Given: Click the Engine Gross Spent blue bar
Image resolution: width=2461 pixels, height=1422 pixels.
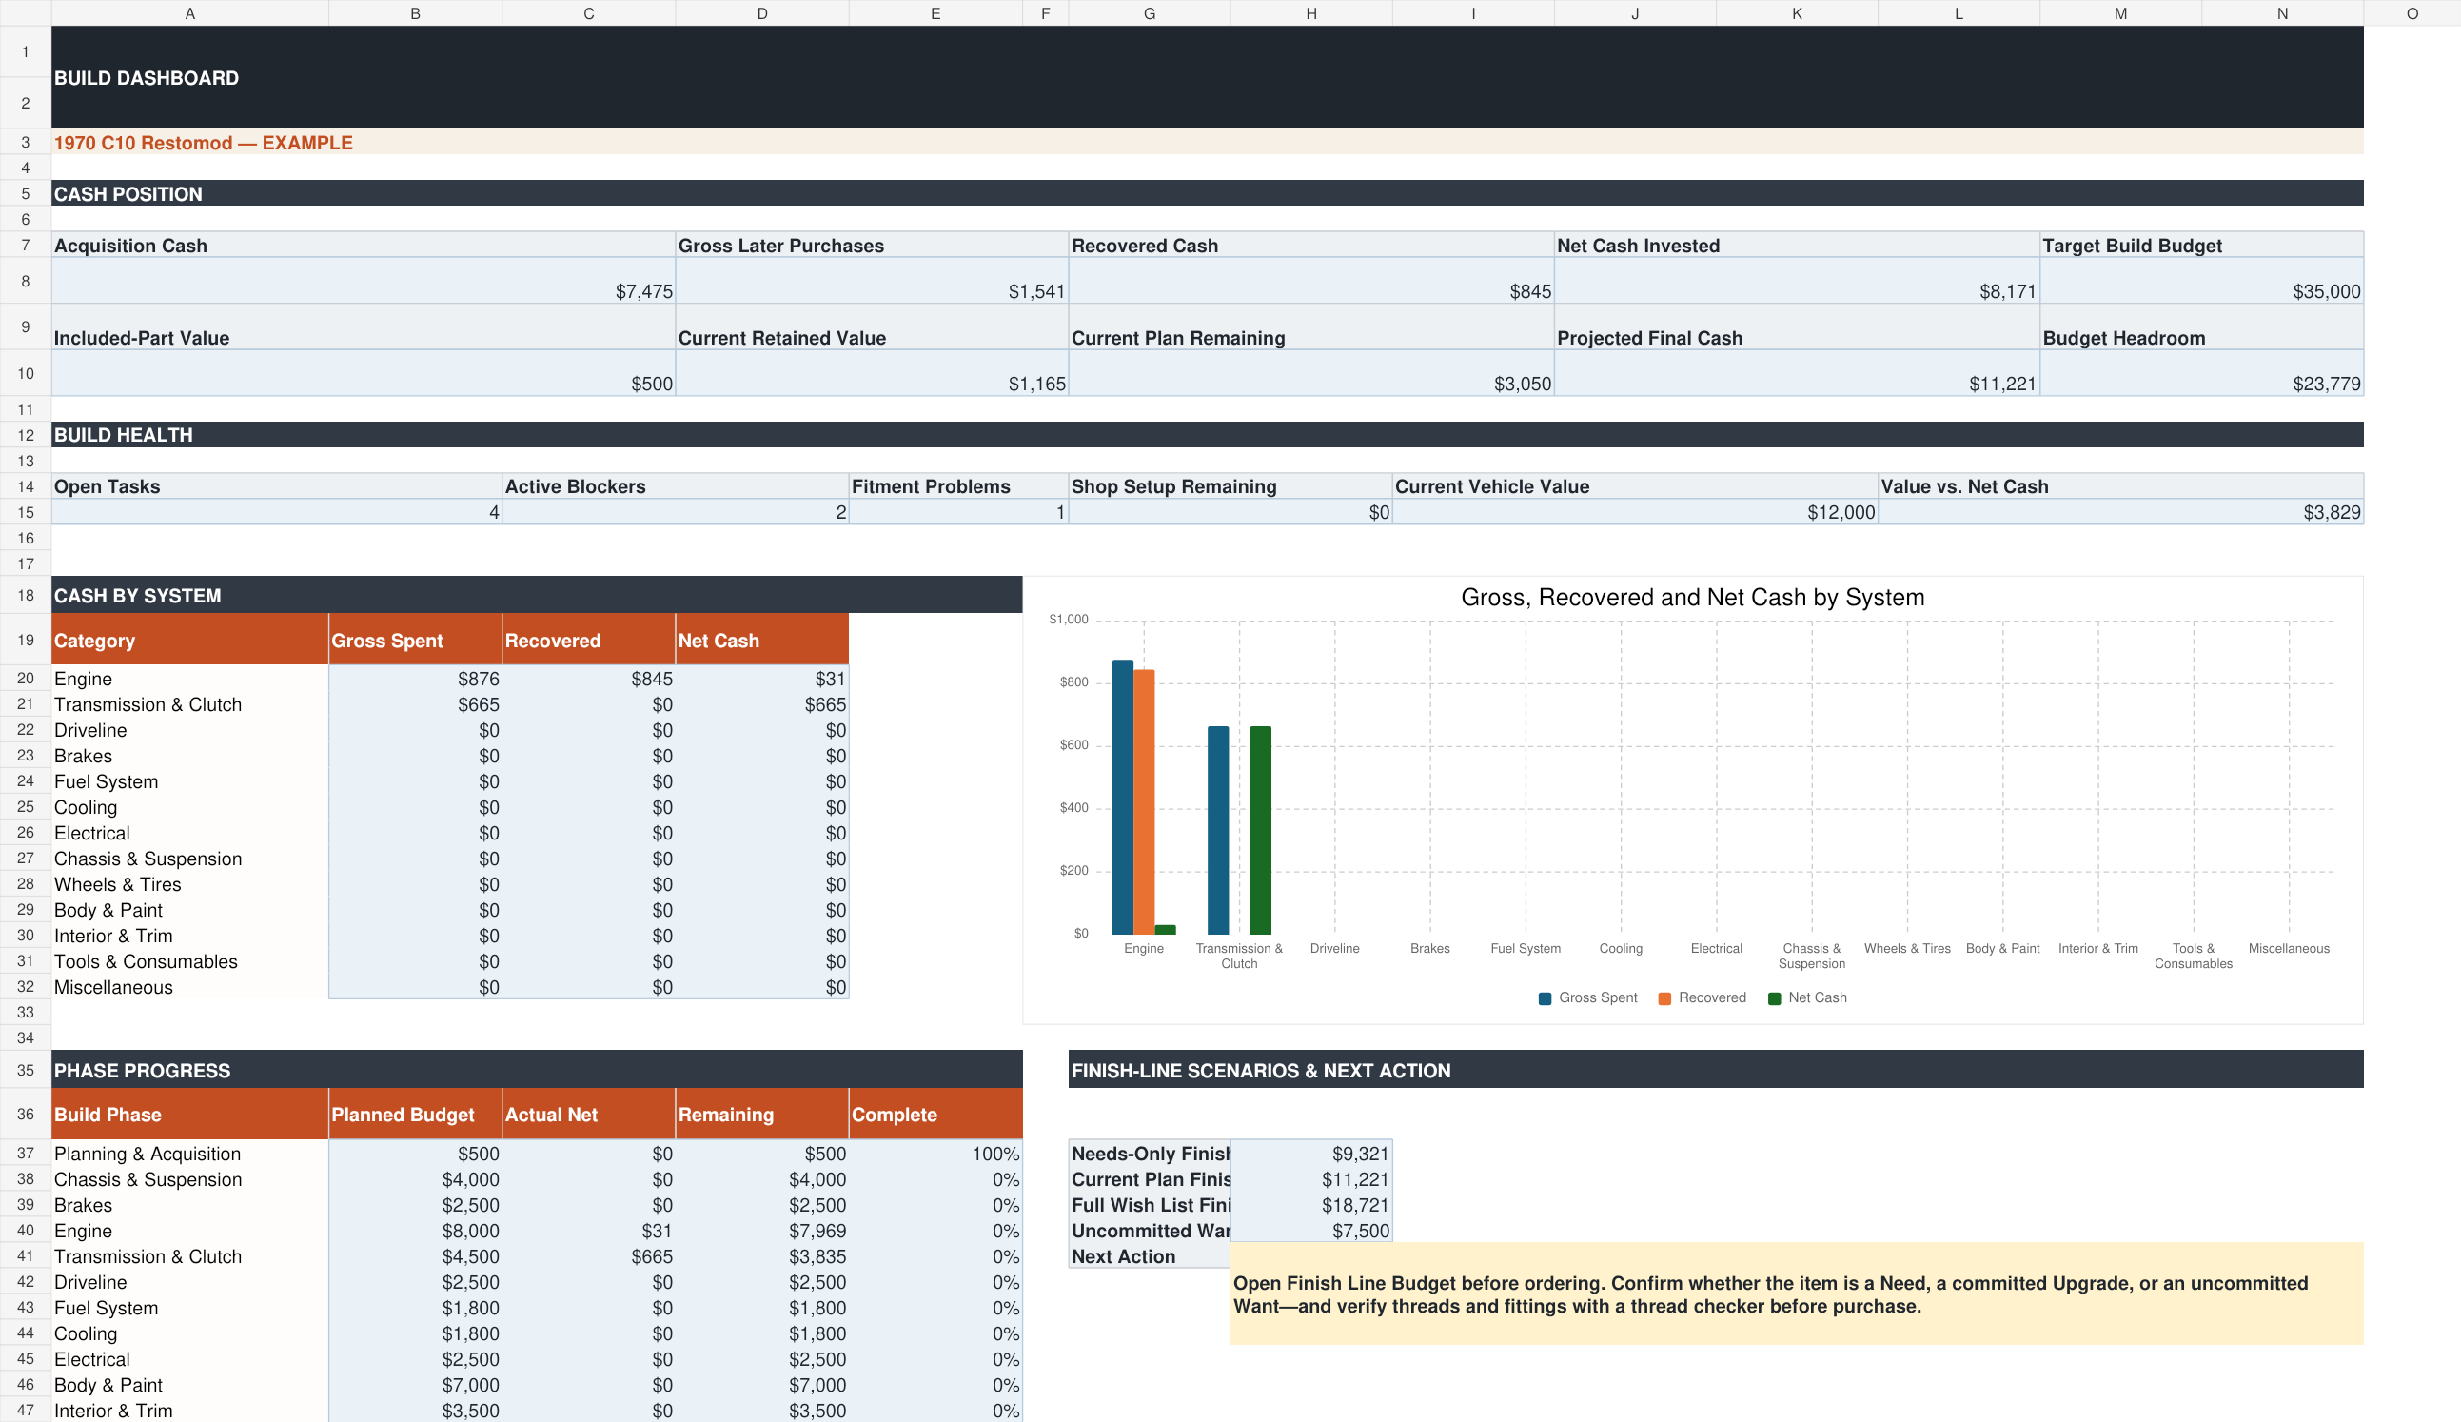Looking at the screenshot, I should [1123, 797].
